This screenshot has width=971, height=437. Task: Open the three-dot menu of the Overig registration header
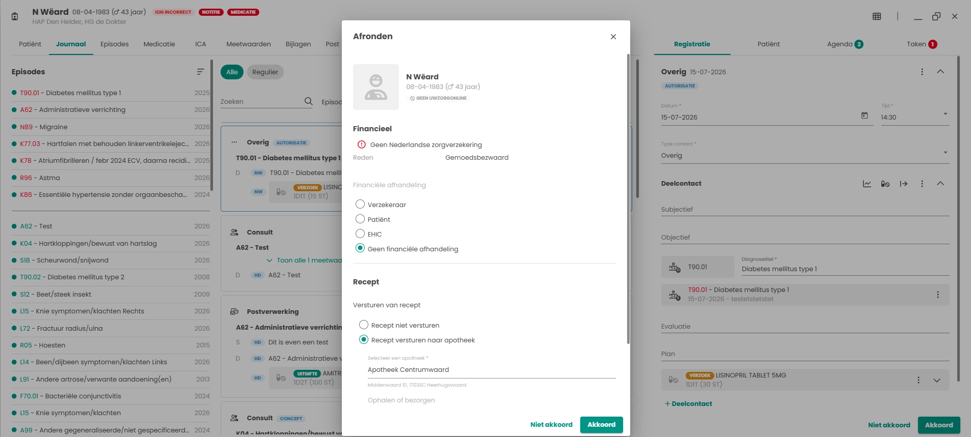coord(922,72)
